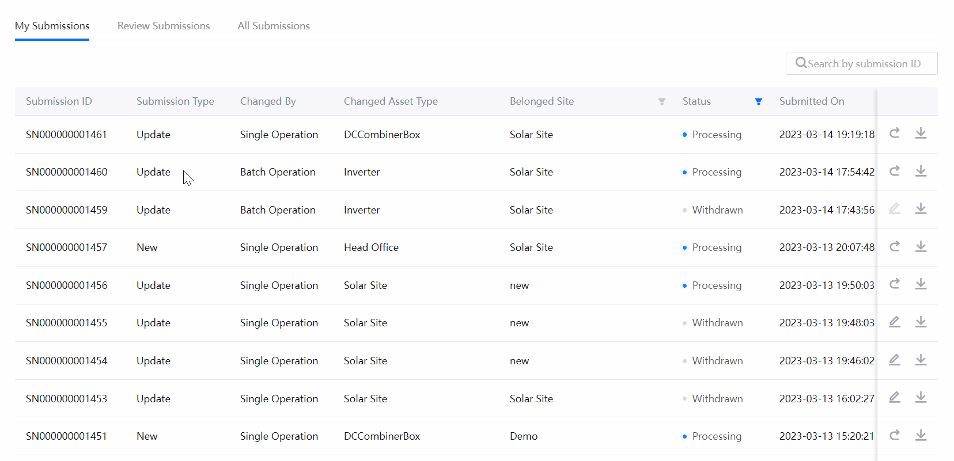Viewport: 954px width, 461px height.
Task: Switch to Review Submissions tab
Action: [164, 26]
